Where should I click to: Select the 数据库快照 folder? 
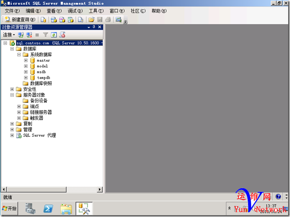41,84
